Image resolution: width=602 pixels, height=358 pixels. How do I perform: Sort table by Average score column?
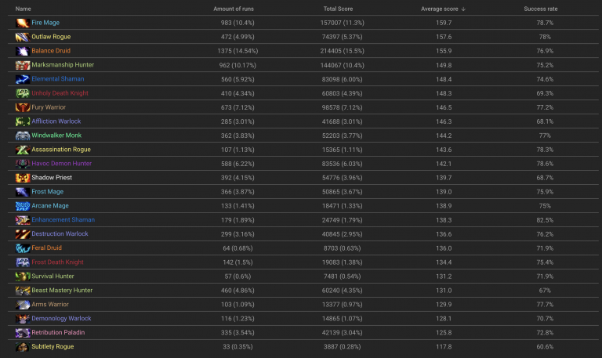pos(439,9)
